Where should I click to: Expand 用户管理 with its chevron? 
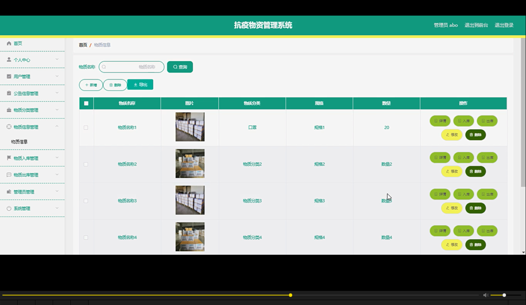coord(57,76)
